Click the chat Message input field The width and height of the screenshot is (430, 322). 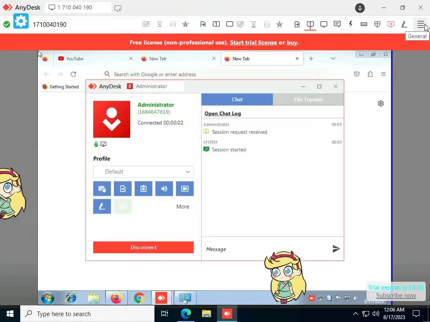tap(266, 249)
